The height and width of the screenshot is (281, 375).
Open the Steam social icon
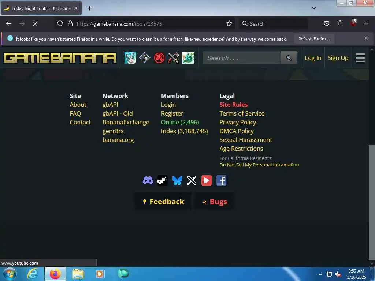pos(162,180)
